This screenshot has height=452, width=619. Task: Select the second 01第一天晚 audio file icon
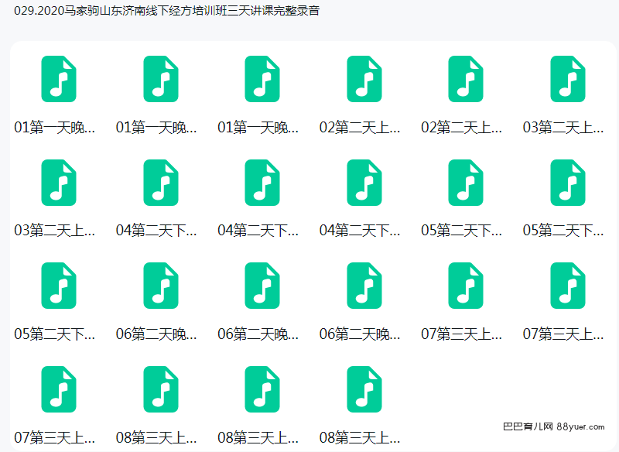point(161,79)
